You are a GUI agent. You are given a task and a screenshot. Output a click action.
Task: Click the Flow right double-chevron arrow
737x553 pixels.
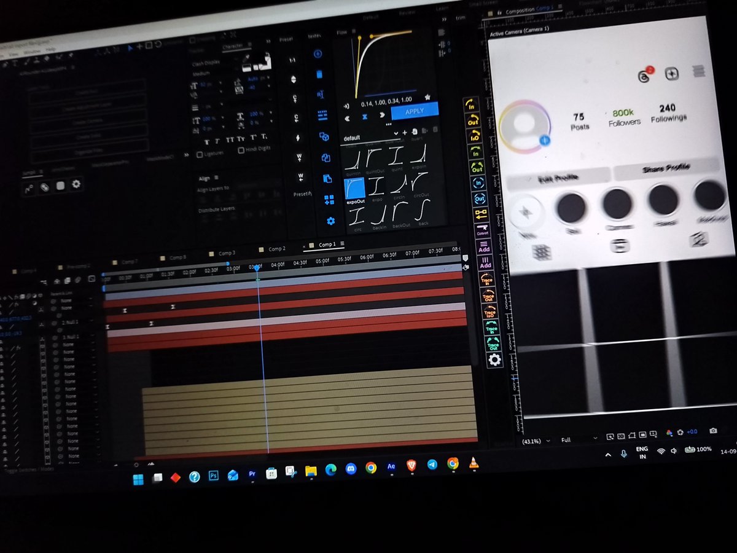click(381, 114)
